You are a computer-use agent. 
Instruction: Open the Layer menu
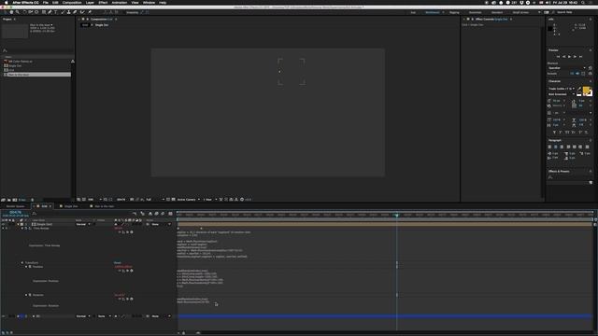tap(90, 3)
